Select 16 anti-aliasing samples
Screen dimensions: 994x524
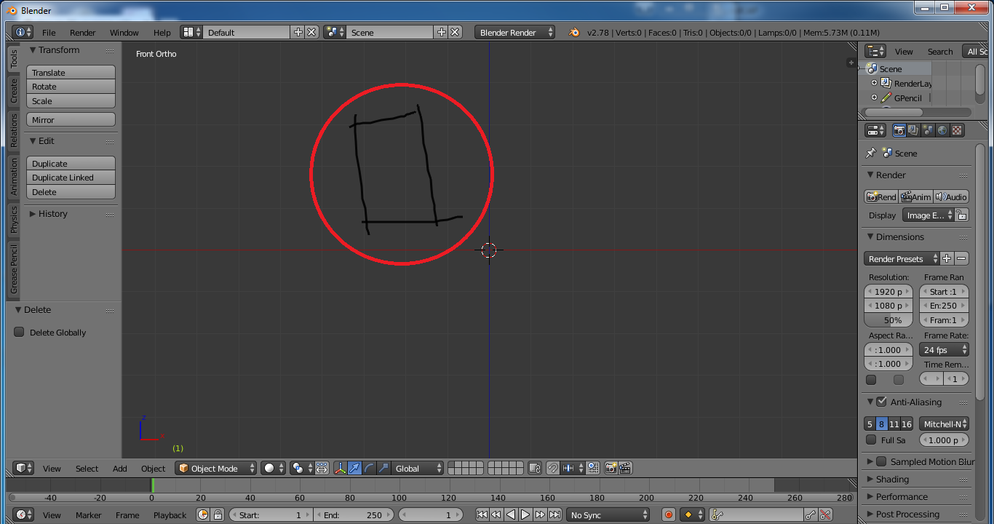pos(907,424)
